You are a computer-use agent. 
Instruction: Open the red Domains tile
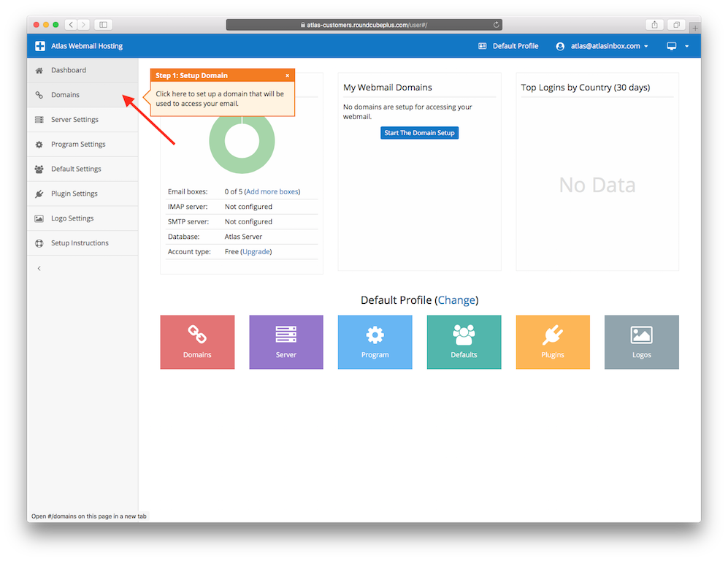coord(197,343)
